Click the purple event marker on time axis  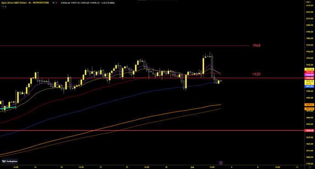tap(221, 163)
